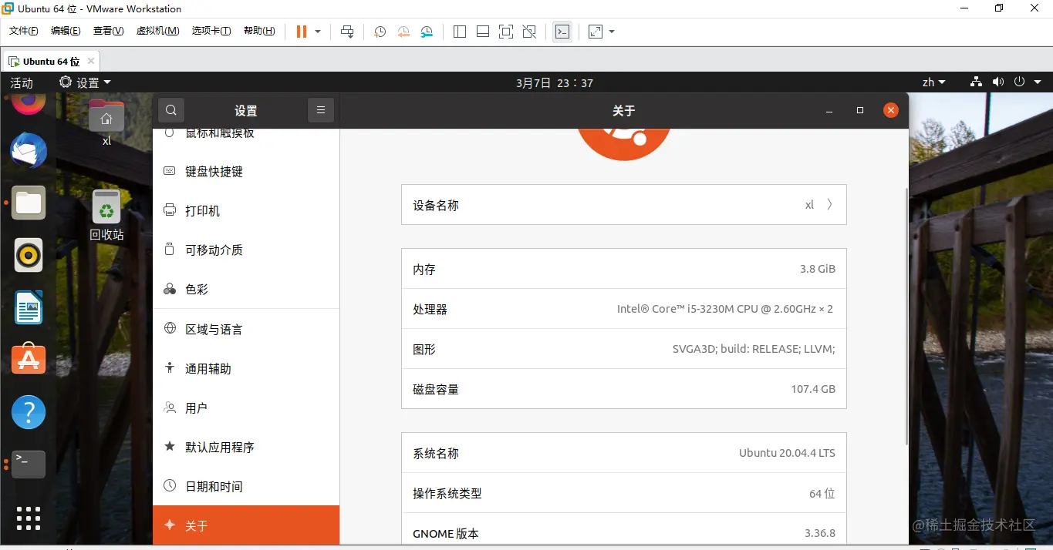Open the 编辑(E) menu

[66, 31]
